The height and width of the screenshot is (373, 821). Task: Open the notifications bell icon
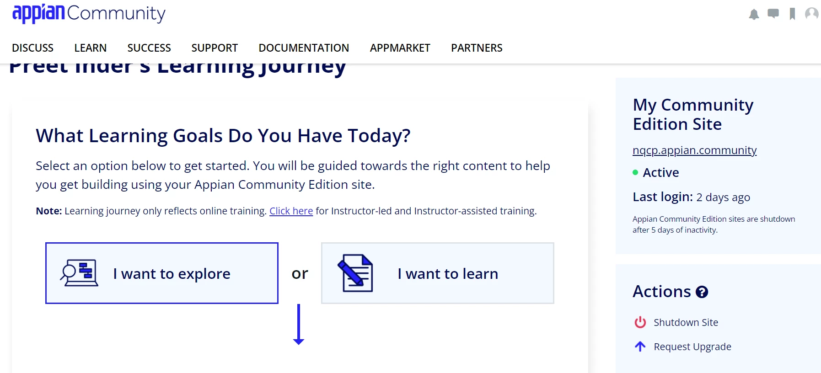[x=754, y=14]
